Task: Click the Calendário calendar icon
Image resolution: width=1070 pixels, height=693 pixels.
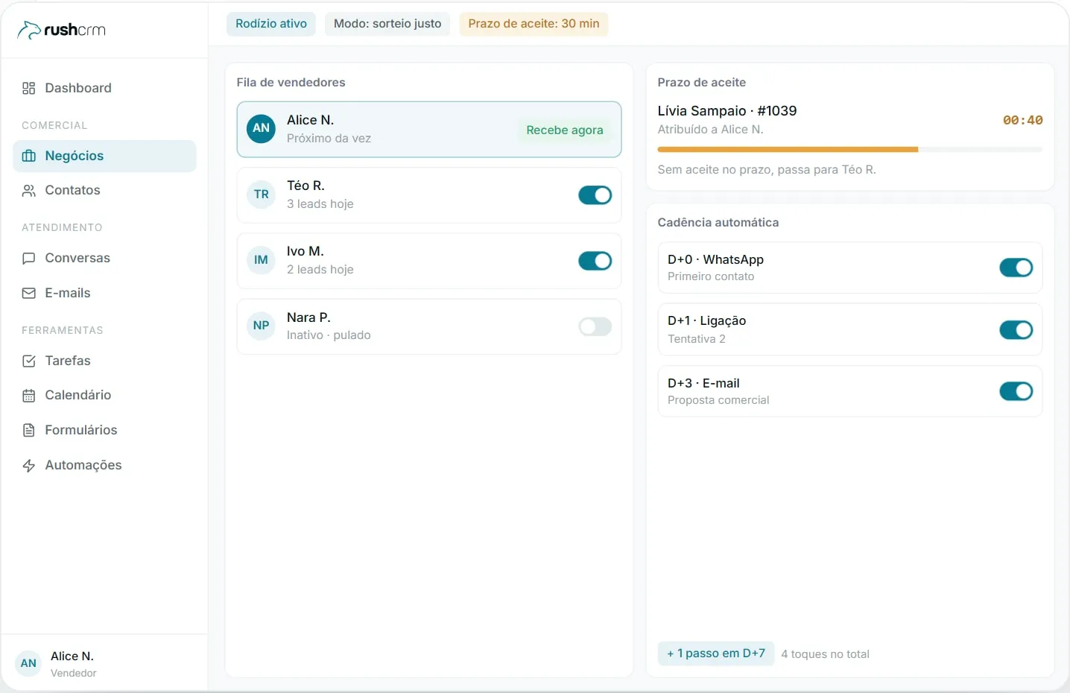Action: coord(29,395)
